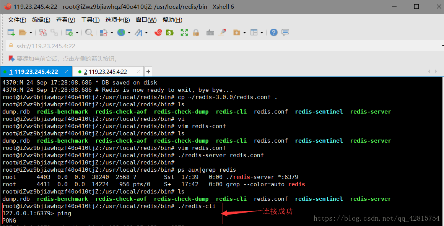Open the 窗口(W) menu

[146, 20]
